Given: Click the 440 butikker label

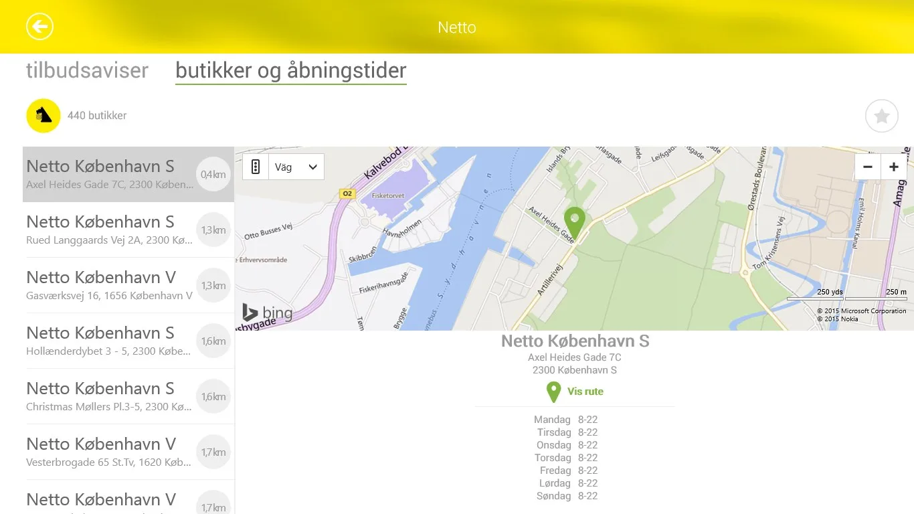Looking at the screenshot, I should (97, 115).
